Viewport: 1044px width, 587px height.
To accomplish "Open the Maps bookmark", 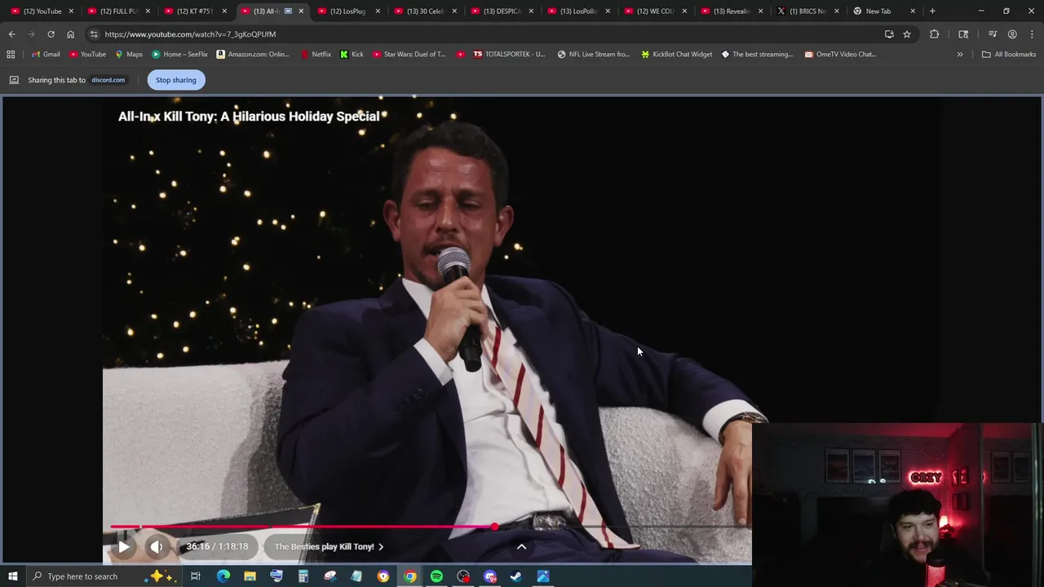I will click(x=129, y=55).
